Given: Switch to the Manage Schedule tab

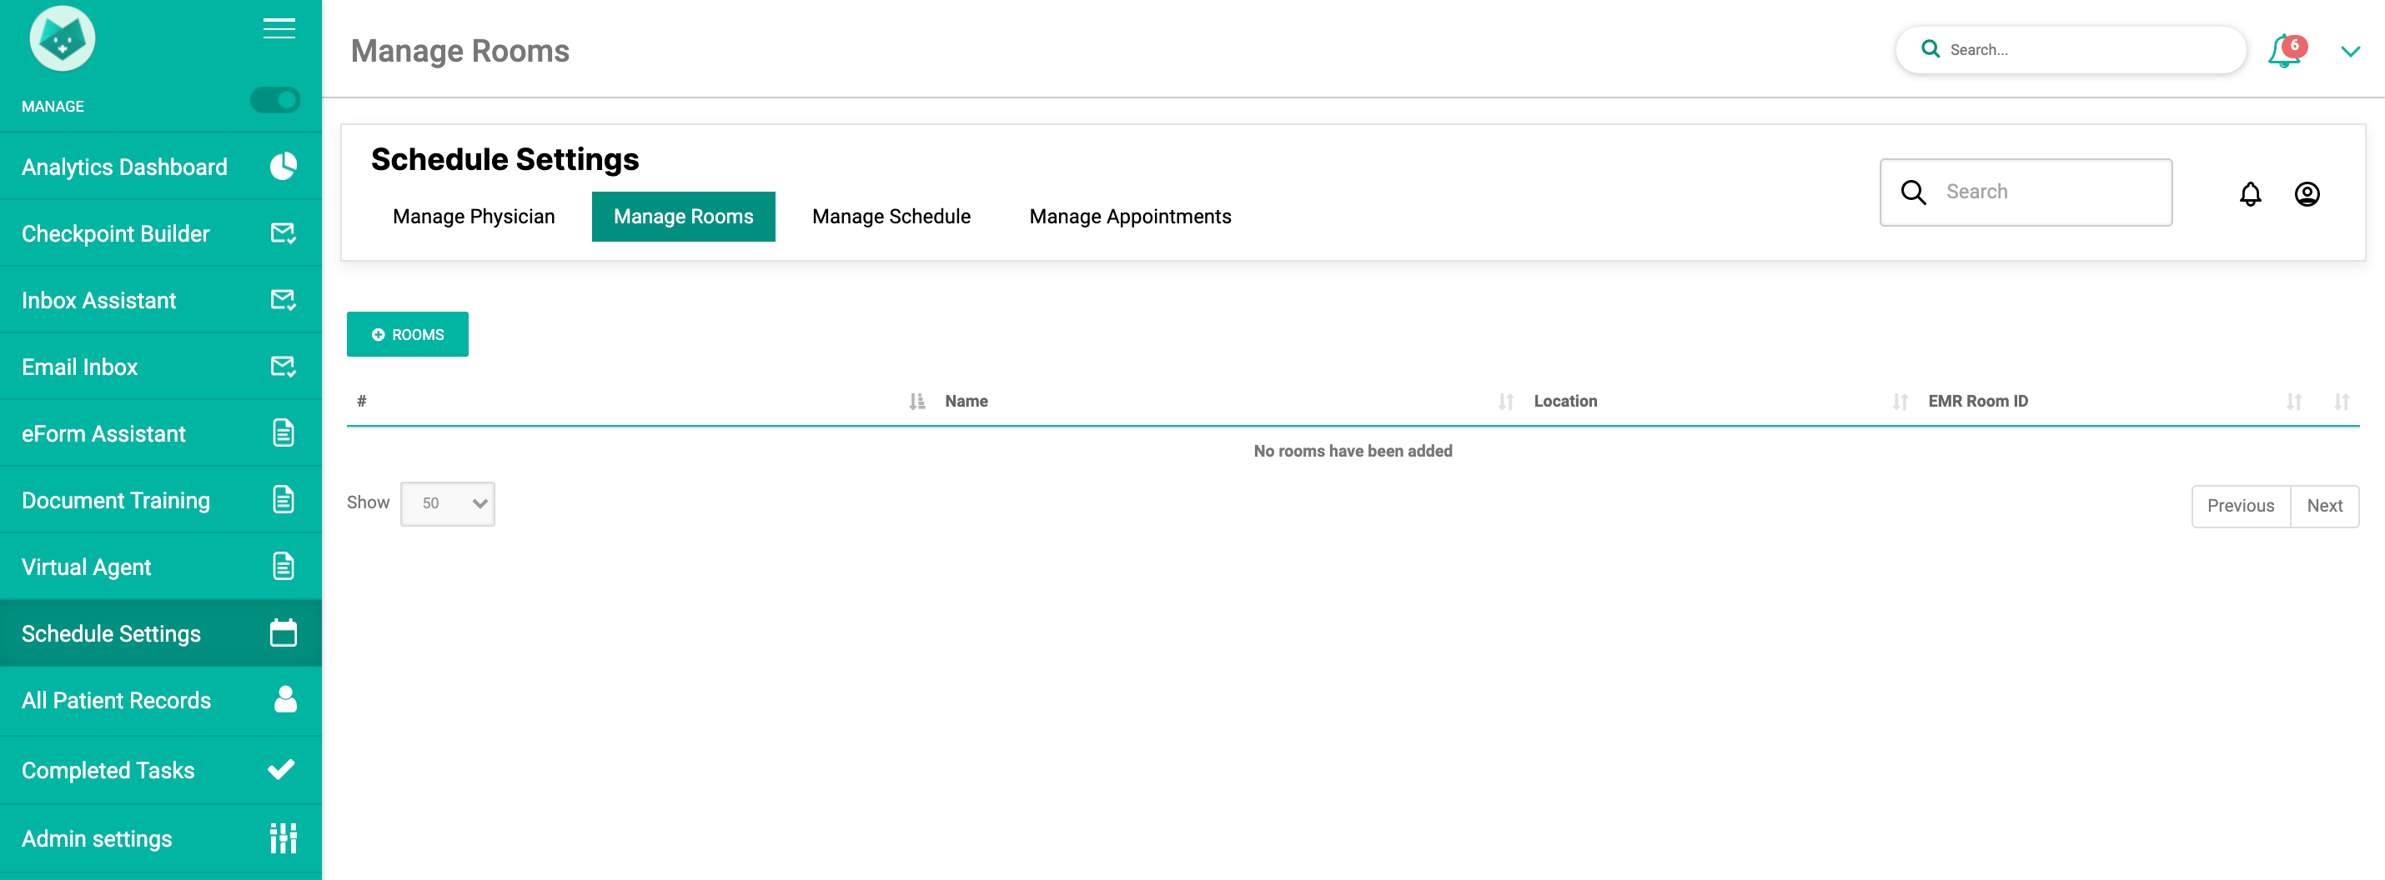Looking at the screenshot, I should point(891,217).
